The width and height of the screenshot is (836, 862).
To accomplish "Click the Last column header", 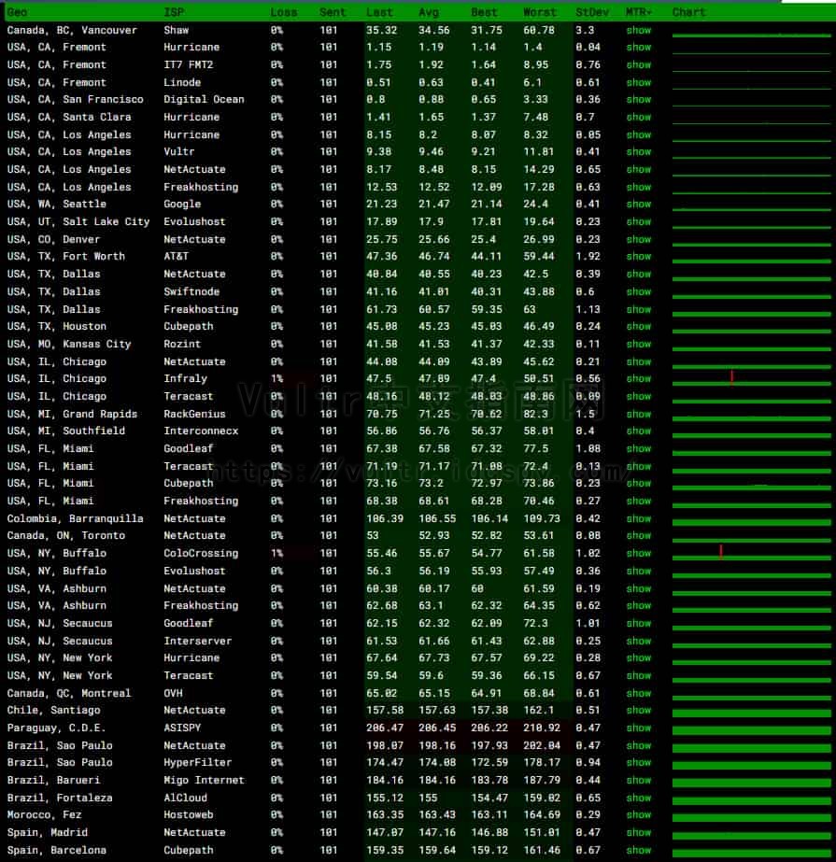I will pyautogui.click(x=379, y=12).
